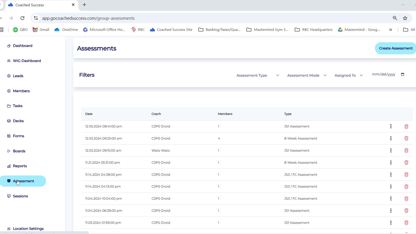Switch to the Coached Success browser tab
The width and height of the screenshot is (416, 234).
click(41, 5)
